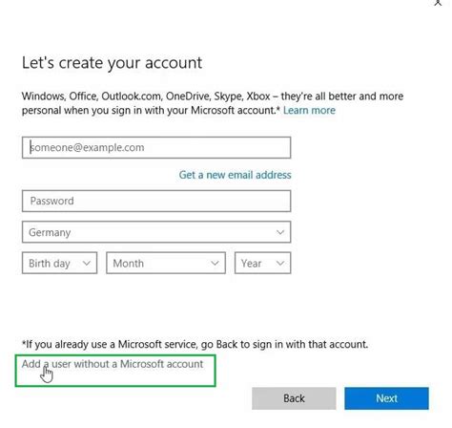The height and width of the screenshot is (428, 452).
Task: Click the empty area below the birth date fields
Action: point(156,306)
